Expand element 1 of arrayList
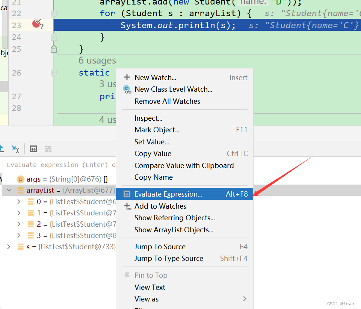The width and height of the screenshot is (361, 309). point(19,213)
